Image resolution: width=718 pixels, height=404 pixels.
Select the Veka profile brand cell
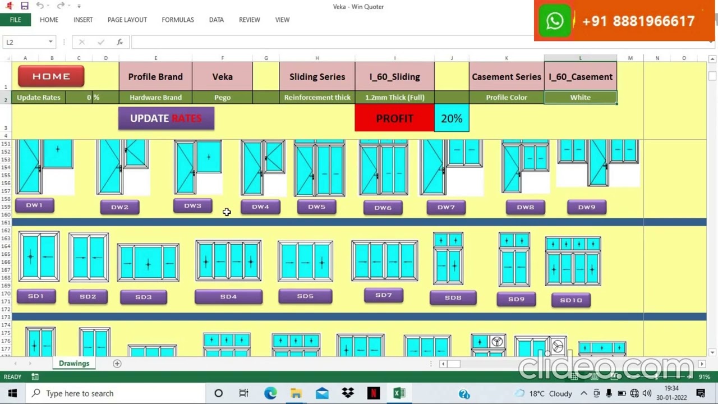pos(222,77)
